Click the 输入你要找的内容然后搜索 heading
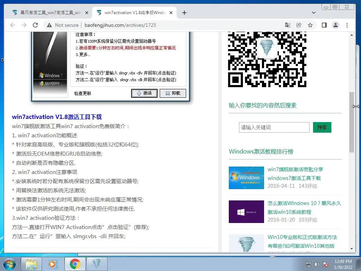Viewport: 361px width, 271px height. pyautogui.click(x=262, y=106)
